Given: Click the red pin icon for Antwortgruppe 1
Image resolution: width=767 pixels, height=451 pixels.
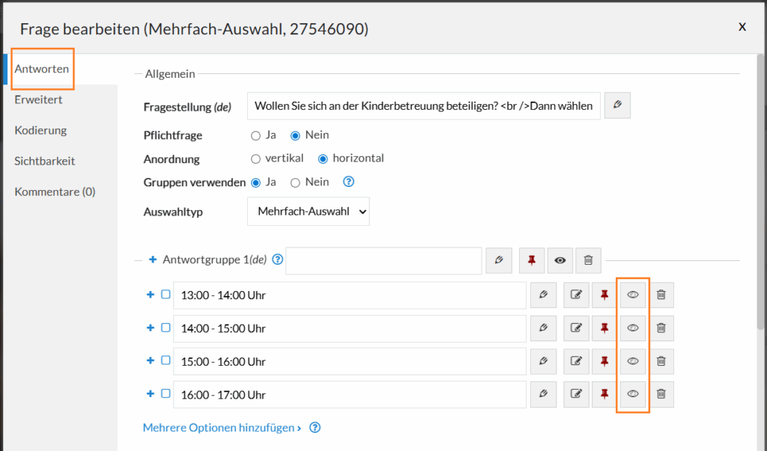Looking at the screenshot, I should coord(532,260).
